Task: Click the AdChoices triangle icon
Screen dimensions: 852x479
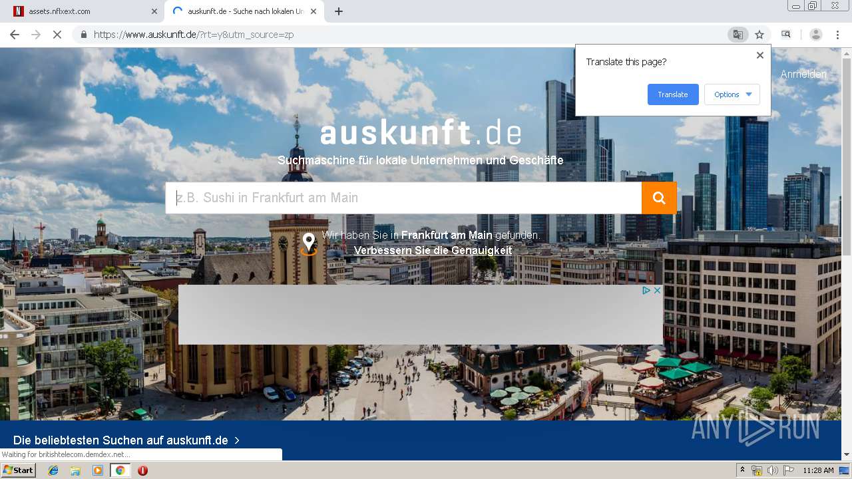Action: pos(646,291)
